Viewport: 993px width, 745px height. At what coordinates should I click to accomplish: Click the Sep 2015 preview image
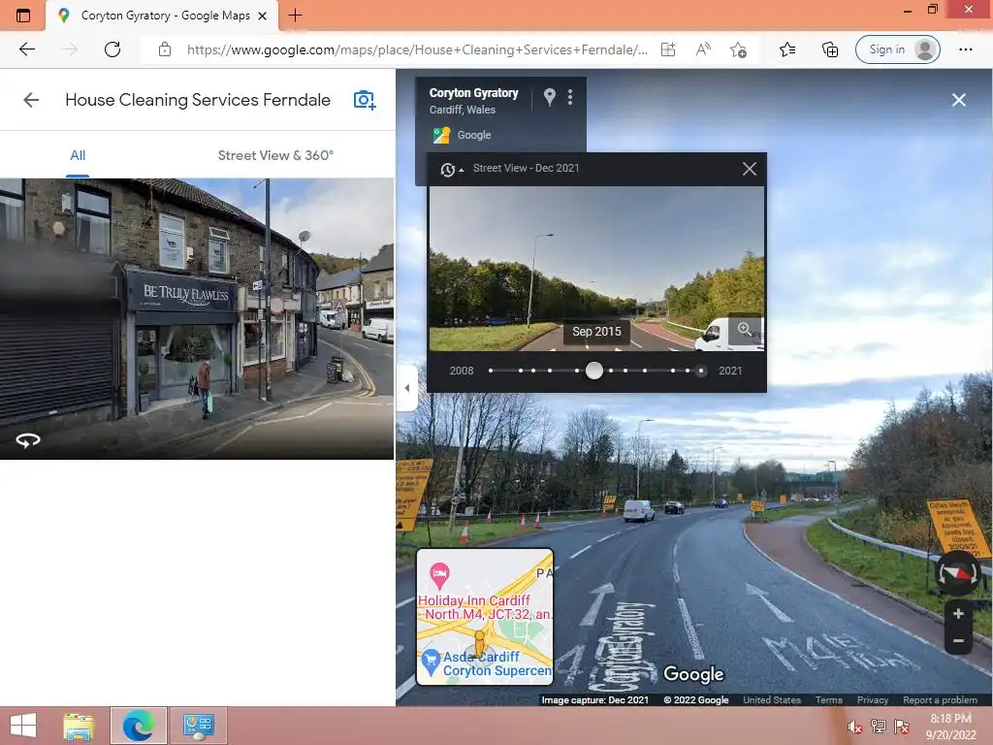point(596,269)
